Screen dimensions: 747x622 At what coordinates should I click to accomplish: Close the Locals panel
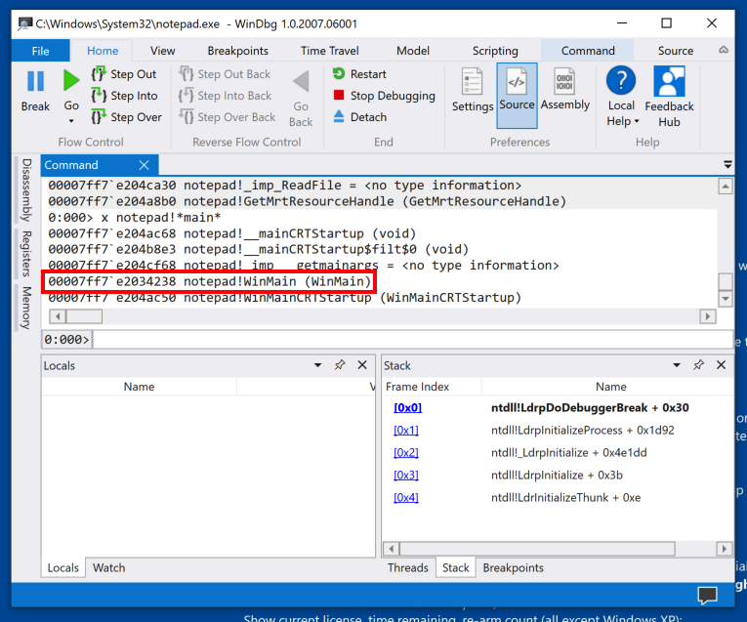(362, 365)
